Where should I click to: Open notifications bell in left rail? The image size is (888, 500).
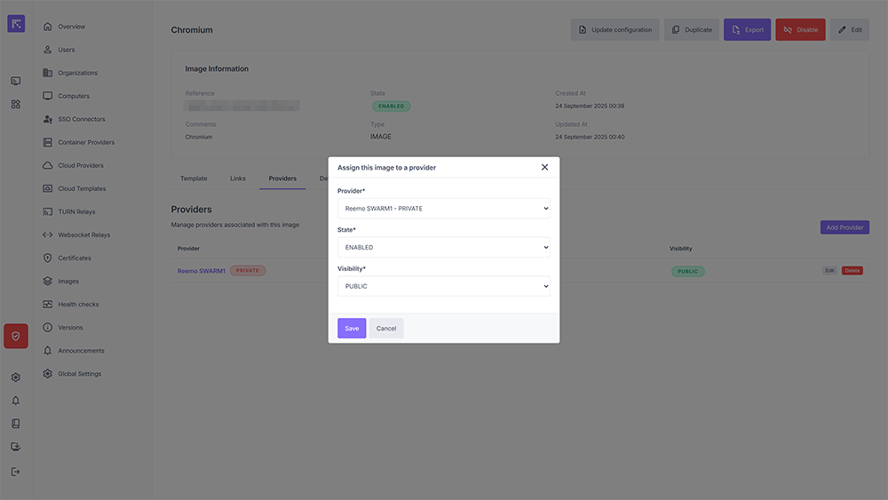tap(16, 401)
